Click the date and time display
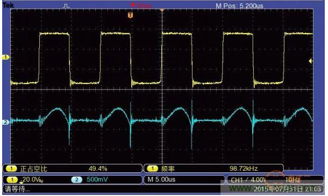 [x=287, y=189]
